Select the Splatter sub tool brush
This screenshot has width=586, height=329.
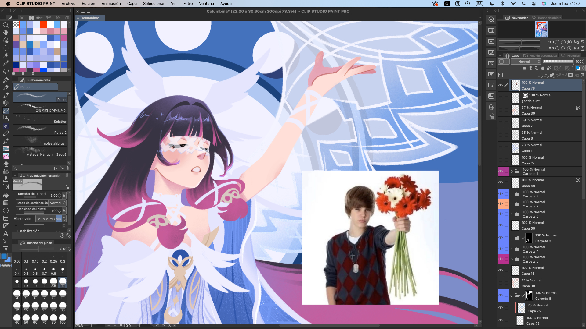[40, 119]
